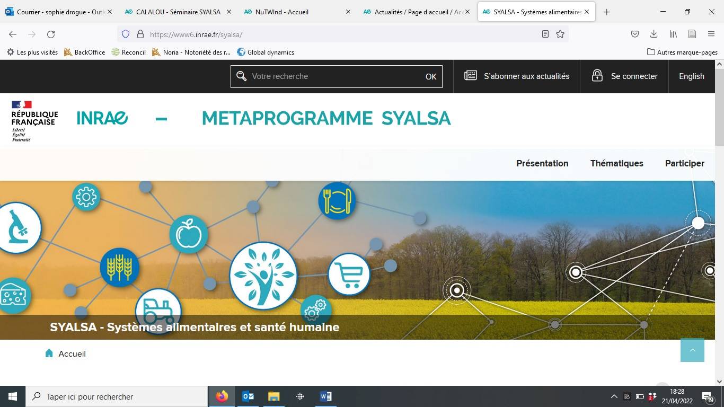View site security padlock info
The width and height of the screenshot is (724, 407).
tap(140, 34)
